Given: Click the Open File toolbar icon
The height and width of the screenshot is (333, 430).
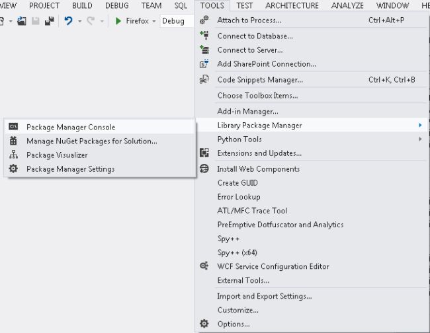Looking at the screenshot, I should [x=22, y=21].
